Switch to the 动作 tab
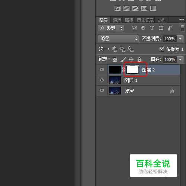186x186 pixels. point(161,20)
